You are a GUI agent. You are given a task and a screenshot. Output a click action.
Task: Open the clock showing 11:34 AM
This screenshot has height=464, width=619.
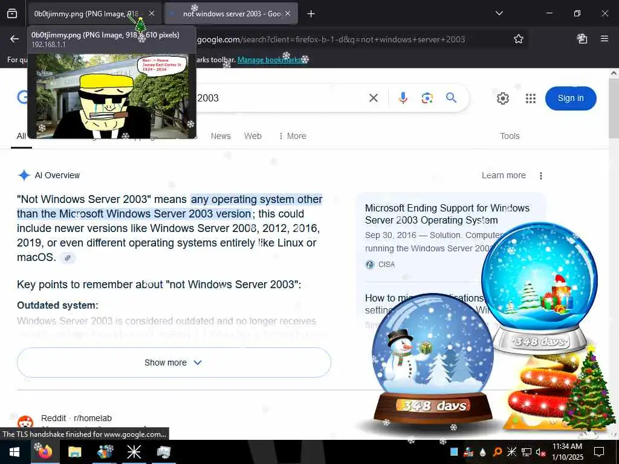567,452
